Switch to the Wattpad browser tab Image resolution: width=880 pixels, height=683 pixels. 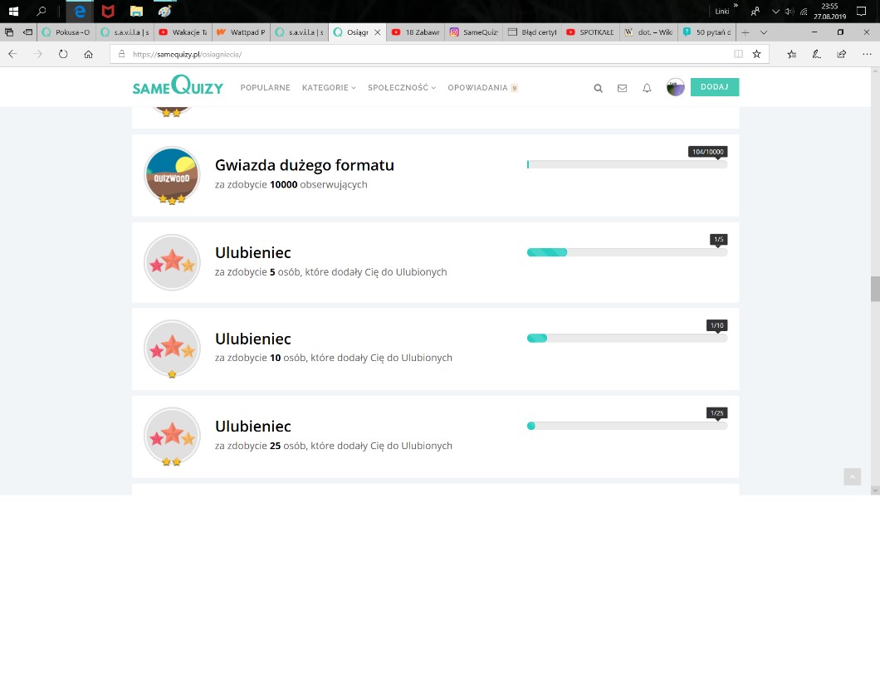tap(241, 32)
